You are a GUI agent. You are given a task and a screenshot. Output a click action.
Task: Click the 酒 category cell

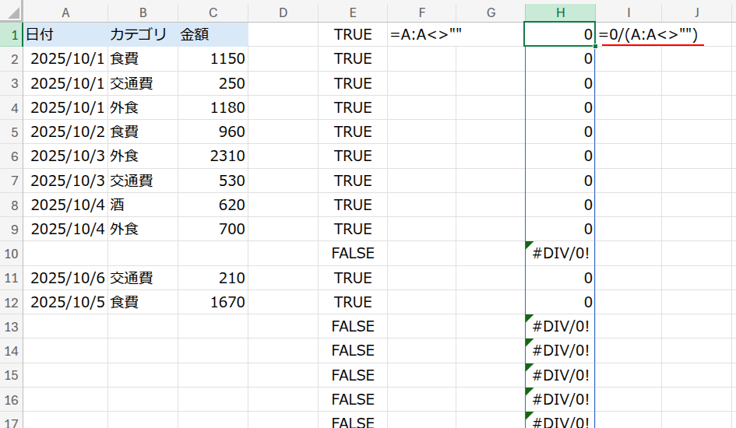[143, 205]
